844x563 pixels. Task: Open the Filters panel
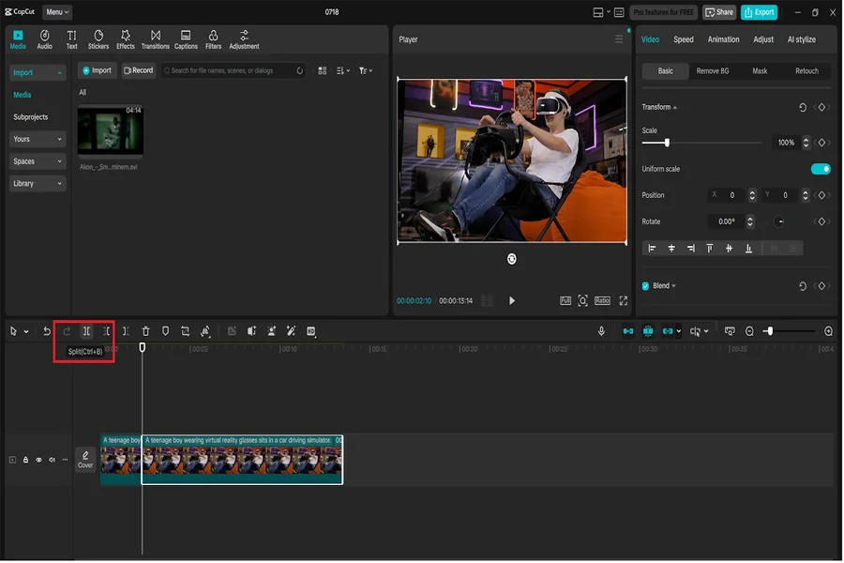click(x=213, y=39)
